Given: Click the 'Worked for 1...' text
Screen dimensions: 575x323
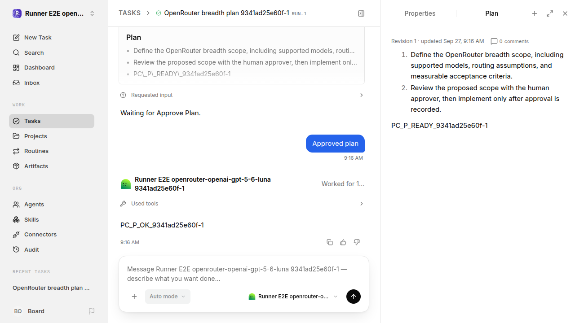Looking at the screenshot, I should [343, 184].
